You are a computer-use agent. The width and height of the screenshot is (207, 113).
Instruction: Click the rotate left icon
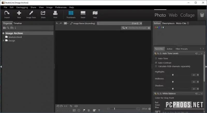click(x=58, y=106)
